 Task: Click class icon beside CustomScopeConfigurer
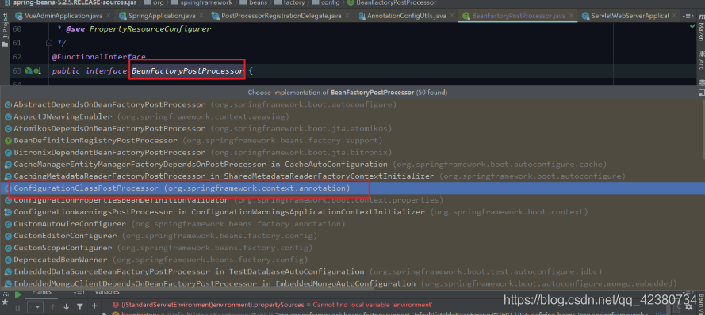coord(8,248)
